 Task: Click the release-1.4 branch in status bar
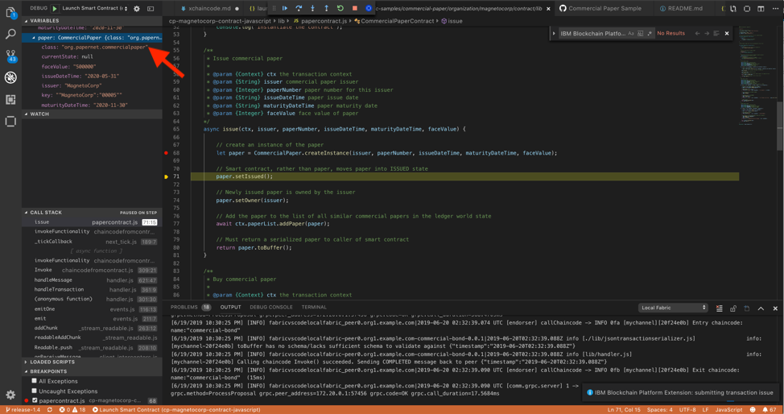pyautogui.click(x=23, y=409)
